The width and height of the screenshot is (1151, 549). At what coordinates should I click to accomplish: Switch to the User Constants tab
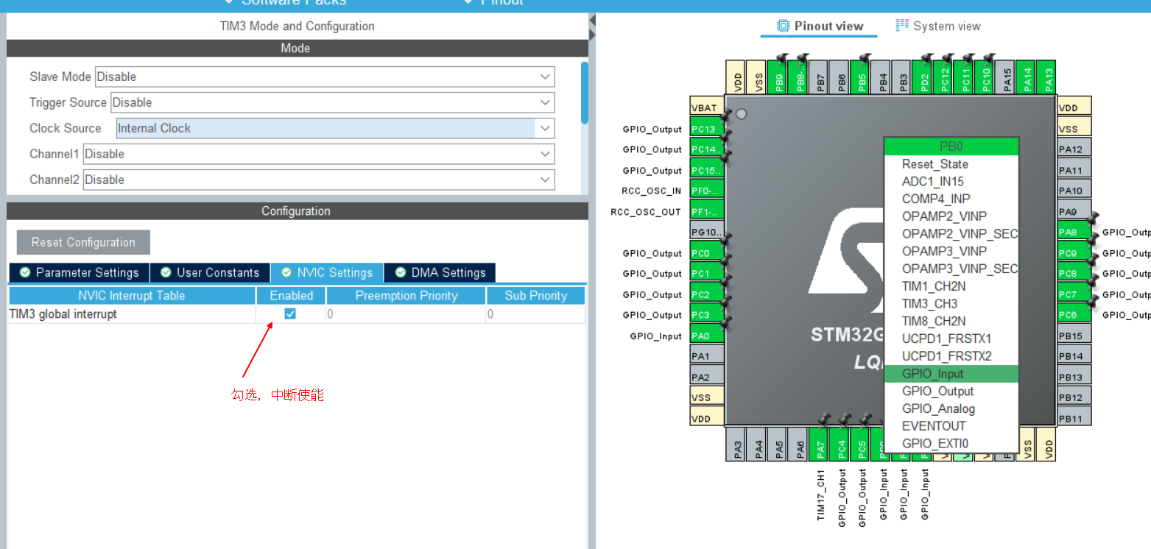[x=211, y=273]
